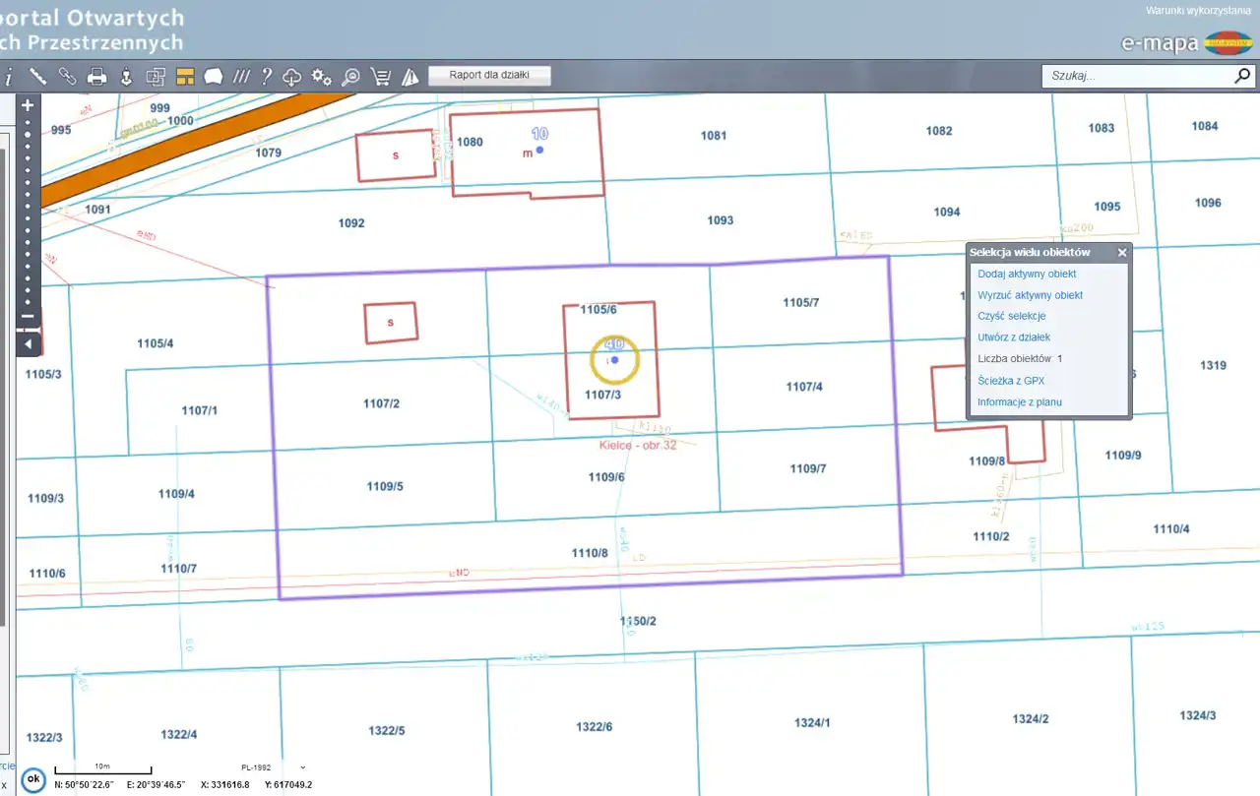Click the search magnifier button

[x=1242, y=76]
